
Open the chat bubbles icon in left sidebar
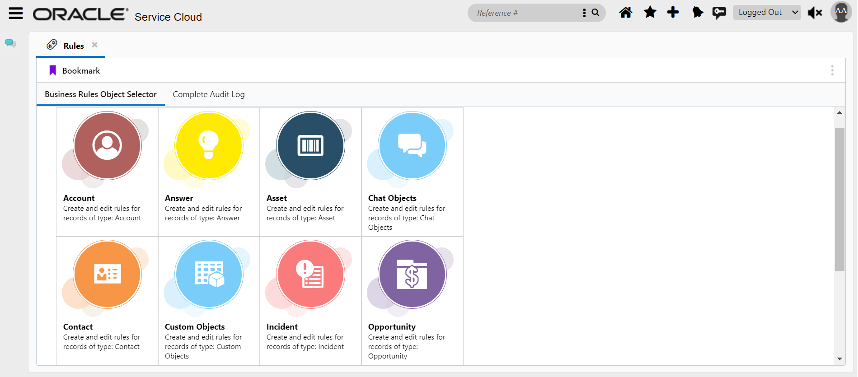point(11,43)
